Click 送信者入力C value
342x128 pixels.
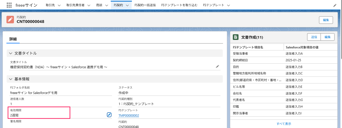click(x=294, y=73)
